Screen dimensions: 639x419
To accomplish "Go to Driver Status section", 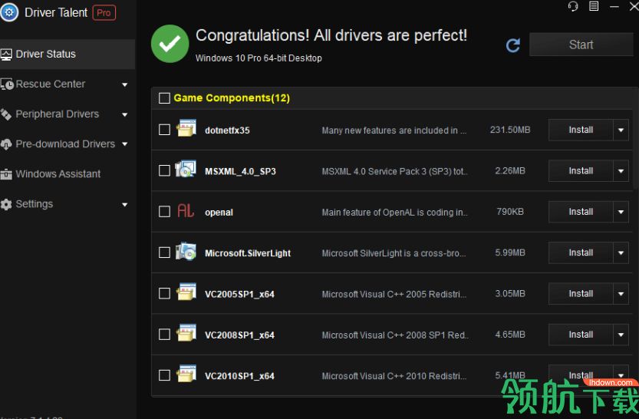I will [68, 54].
